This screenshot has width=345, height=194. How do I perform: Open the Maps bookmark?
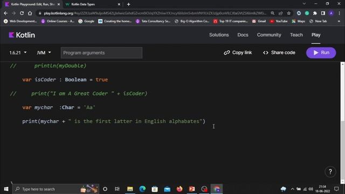point(298,21)
